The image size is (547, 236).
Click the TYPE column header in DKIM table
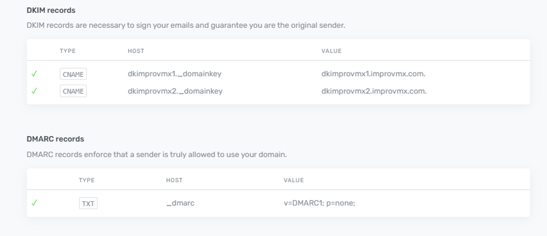point(68,51)
